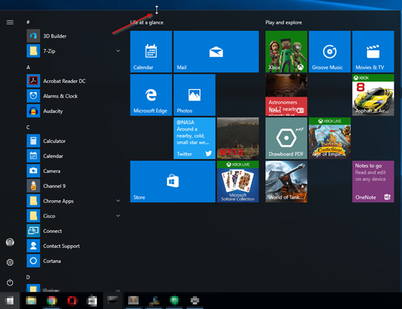402x309 pixels.
Task: Open Channel 9 app
Action: coord(74,186)
